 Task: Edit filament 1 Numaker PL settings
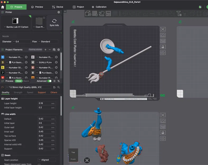click(26, 57)
